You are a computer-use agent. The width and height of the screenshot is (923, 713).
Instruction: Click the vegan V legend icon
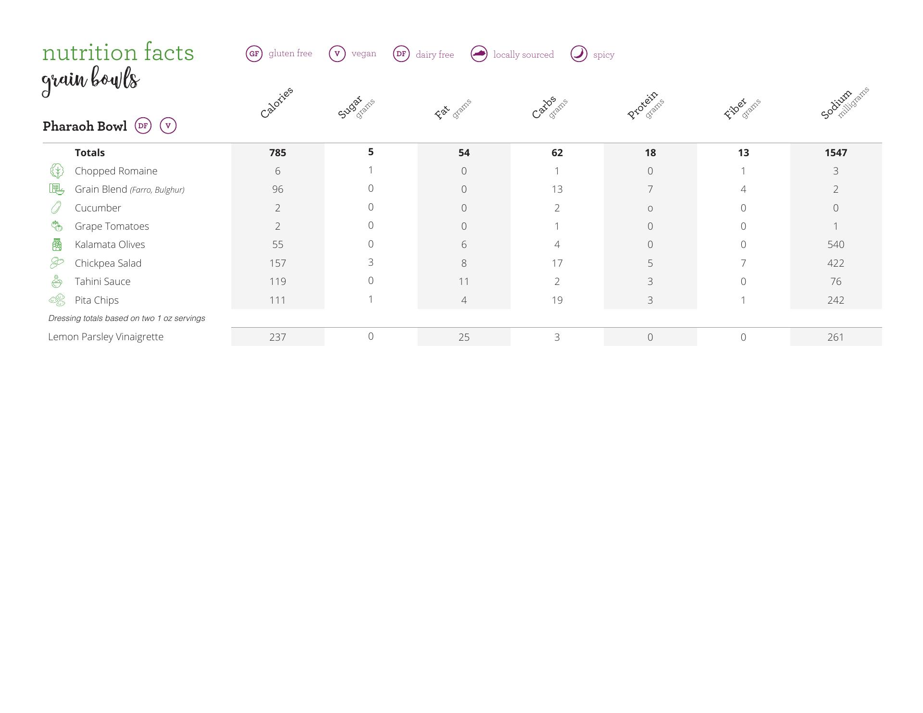[x=337, y=54]
